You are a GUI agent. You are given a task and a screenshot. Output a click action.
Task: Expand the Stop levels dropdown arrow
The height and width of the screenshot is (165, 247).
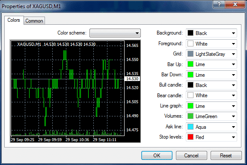[233, 137]
